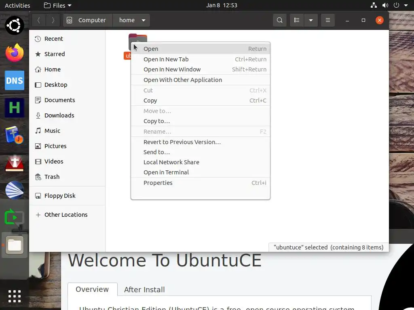Choose Open in Terminal
The image size is (414, 310).
click(201, 172)
